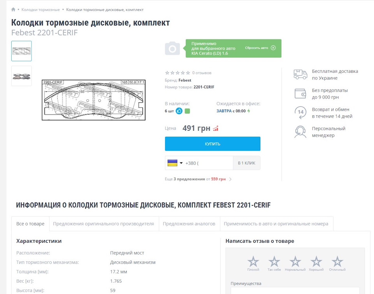Screen dimensions: 374x294
Task: Click the "Передний мост" characteristic value
Action: tap(127, 253)
